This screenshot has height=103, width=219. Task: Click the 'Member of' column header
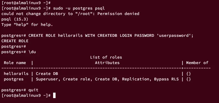click(197, 63)
